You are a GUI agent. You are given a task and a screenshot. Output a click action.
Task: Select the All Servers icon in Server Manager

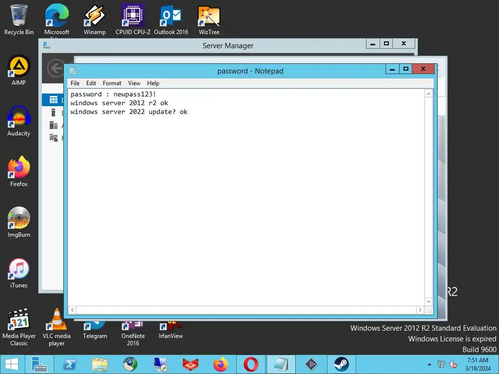(54, 125)
